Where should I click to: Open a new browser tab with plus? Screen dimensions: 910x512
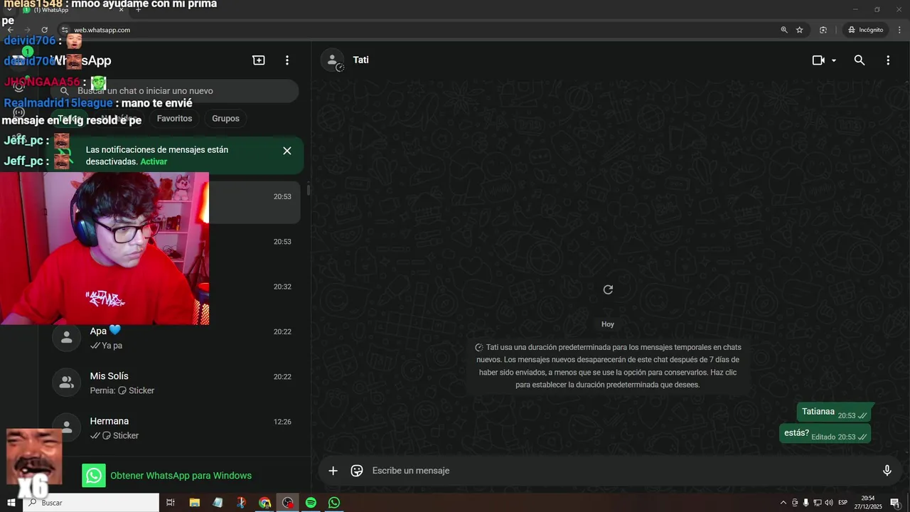[x=138, y=10]
